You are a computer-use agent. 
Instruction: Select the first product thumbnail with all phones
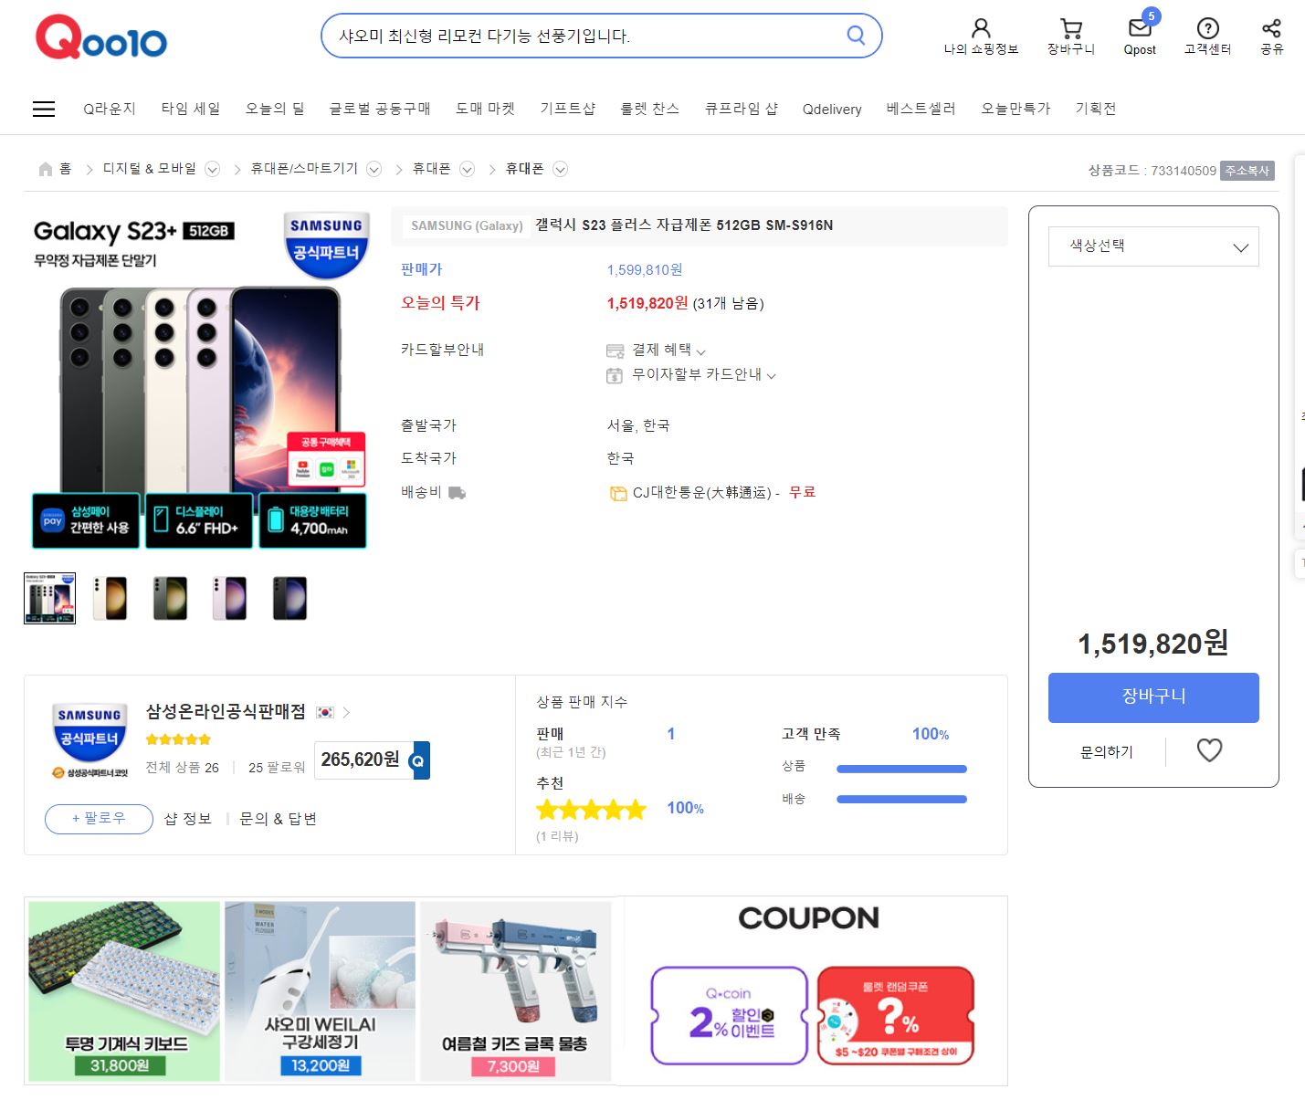[49, 598]
